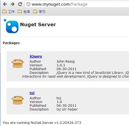Click the Nuget Server heading
This screenshot has height=126, width=129.
(x=38, y=25)
